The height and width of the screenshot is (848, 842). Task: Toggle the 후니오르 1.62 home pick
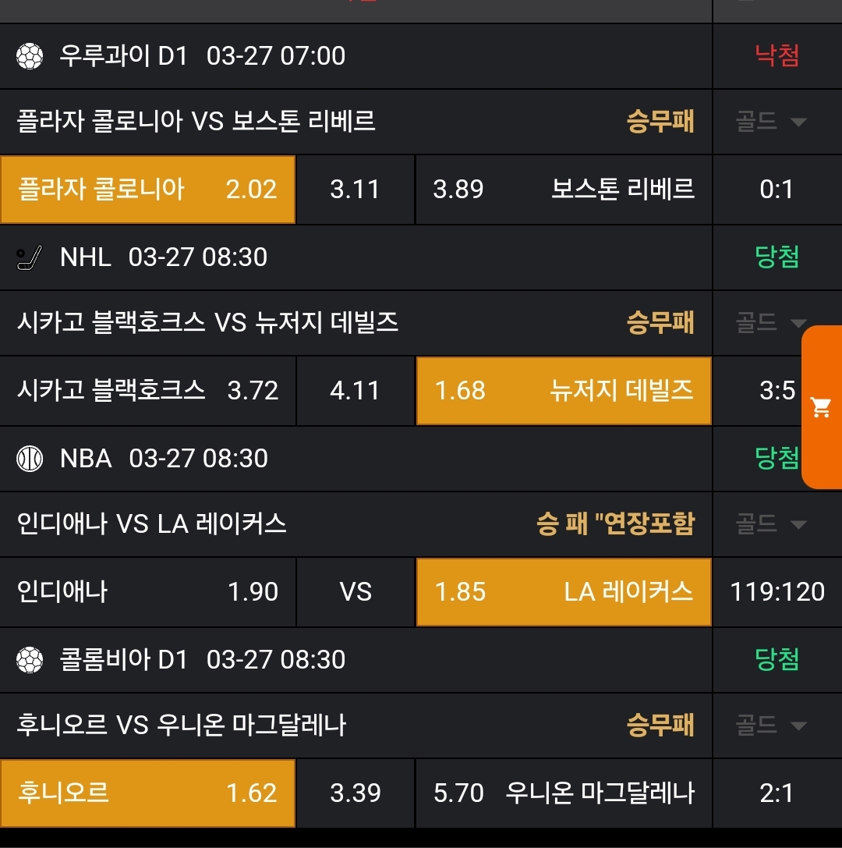click(147, 793)
